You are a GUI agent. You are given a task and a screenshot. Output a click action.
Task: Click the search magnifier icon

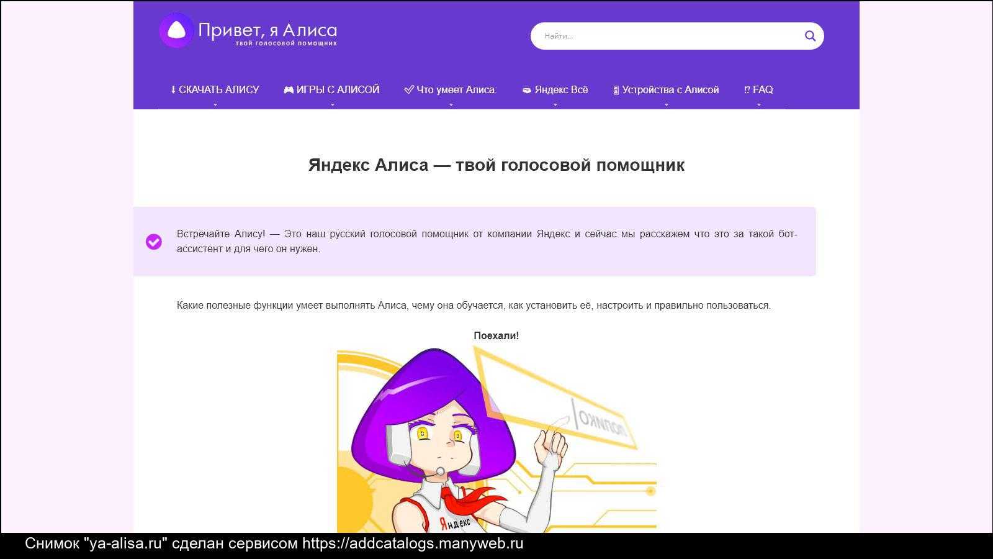pos(810,36)
